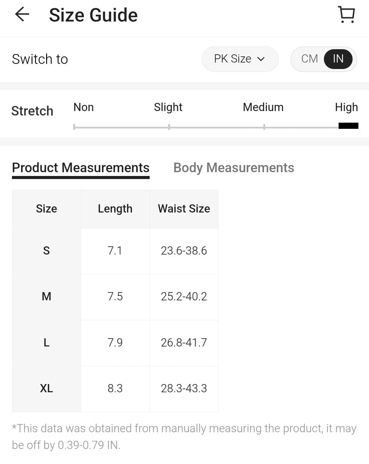
Task: Expand the PK Size dropdown
Action: [x=240, y=59]
